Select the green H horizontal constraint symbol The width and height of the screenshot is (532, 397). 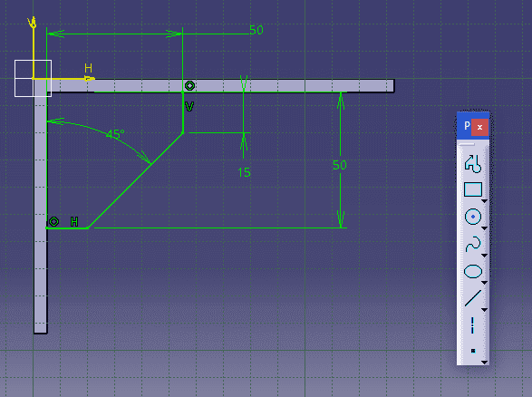click(74, 222)
